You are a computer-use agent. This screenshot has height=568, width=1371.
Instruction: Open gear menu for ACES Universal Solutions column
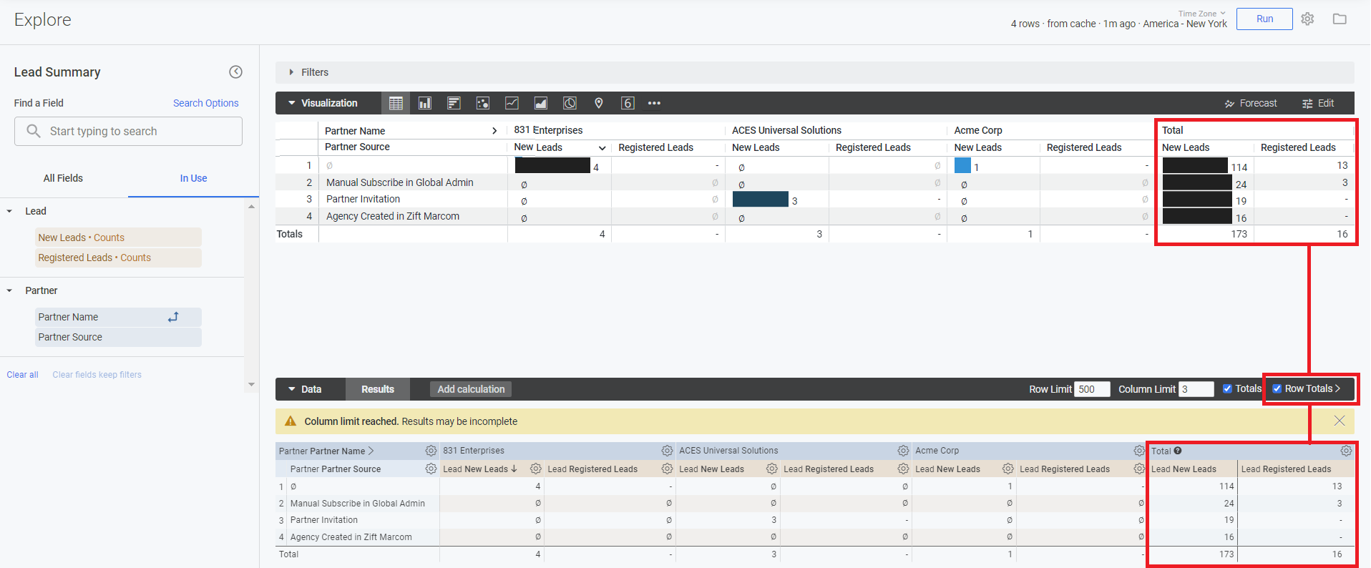click(x=903, y=451)
